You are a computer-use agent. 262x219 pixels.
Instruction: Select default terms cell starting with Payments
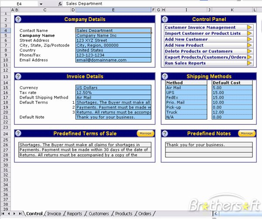(114, 107)
